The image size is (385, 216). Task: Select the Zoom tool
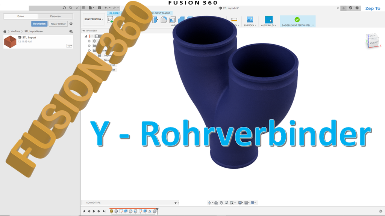click(226, 203)
